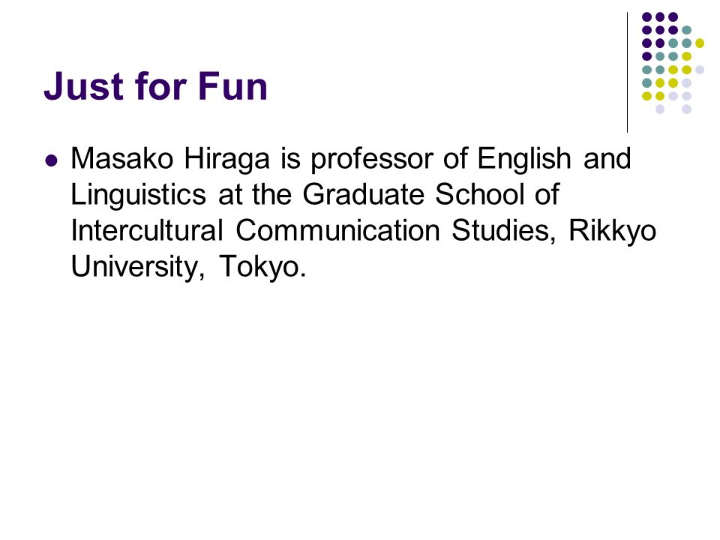720x540 pixels.
Task: Click on the word 'Graduate'
Action: tap(363, 194)
